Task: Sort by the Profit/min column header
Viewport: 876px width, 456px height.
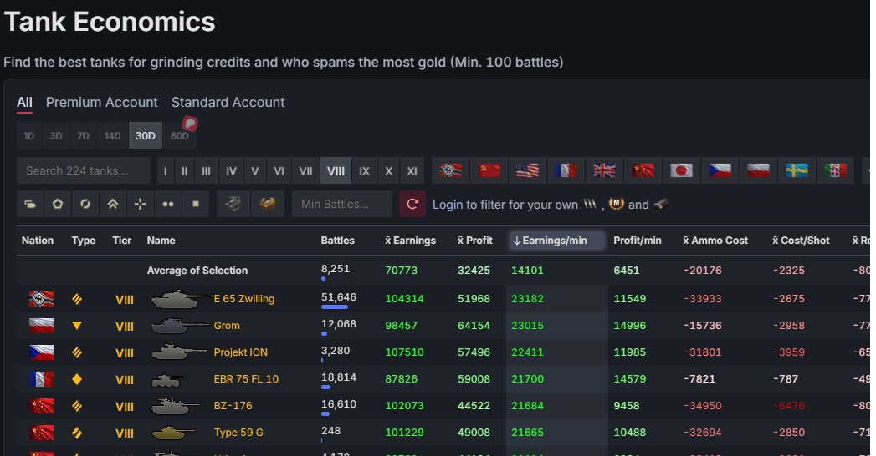Action: (637, 241)
